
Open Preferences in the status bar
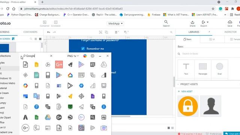click(214, 134)
